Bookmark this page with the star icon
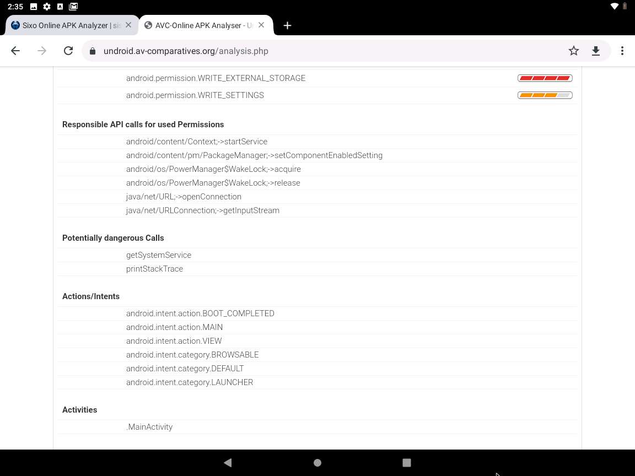This screenshot has width=635, height=476. [x=574, y=51]
